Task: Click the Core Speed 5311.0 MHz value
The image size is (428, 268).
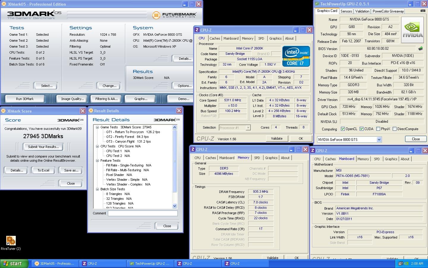Action: click(x=233, y=100)
